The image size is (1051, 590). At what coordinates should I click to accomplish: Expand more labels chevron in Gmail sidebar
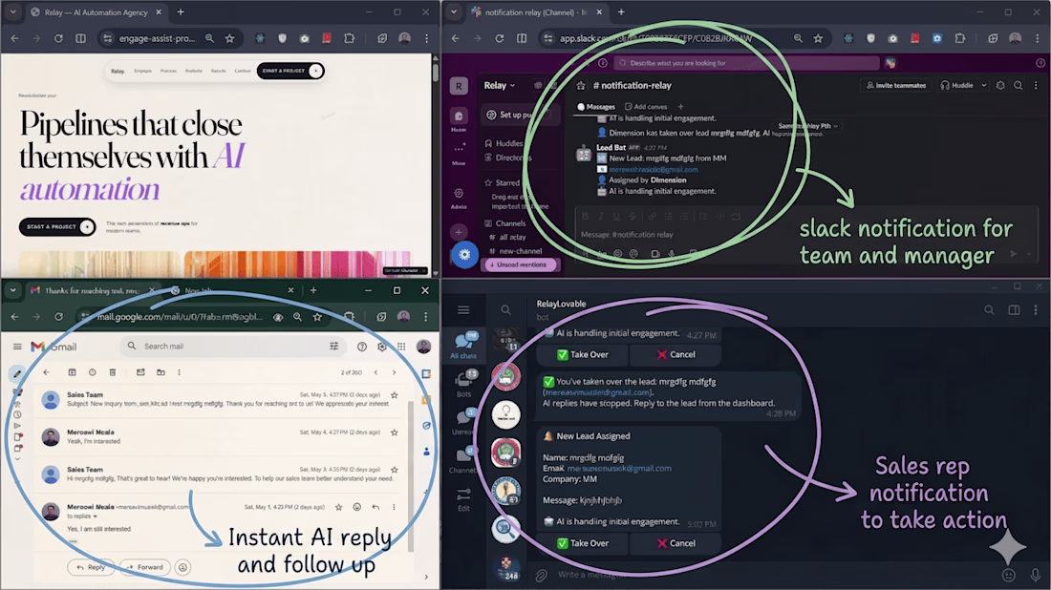[17, 459]
